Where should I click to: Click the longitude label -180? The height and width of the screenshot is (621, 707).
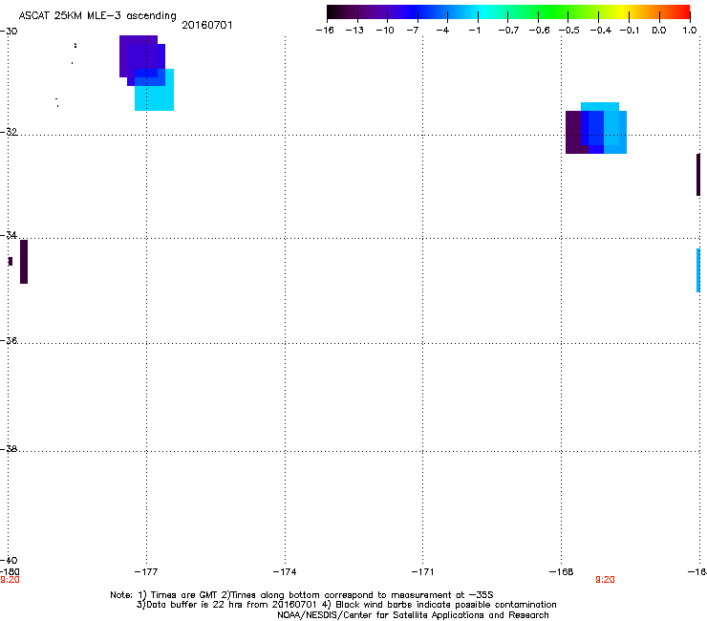[x=10, y=572]
